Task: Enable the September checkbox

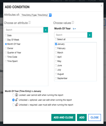Action: click(x=56, y=78)
